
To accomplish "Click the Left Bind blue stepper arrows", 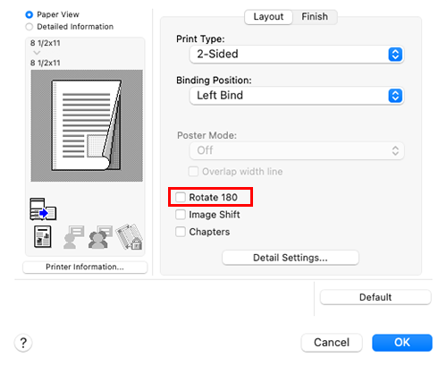I will point(395,96).
